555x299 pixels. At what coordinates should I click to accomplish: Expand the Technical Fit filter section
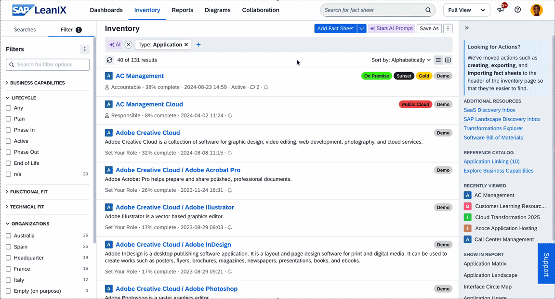pyautogui.click(x=25, y=207)
